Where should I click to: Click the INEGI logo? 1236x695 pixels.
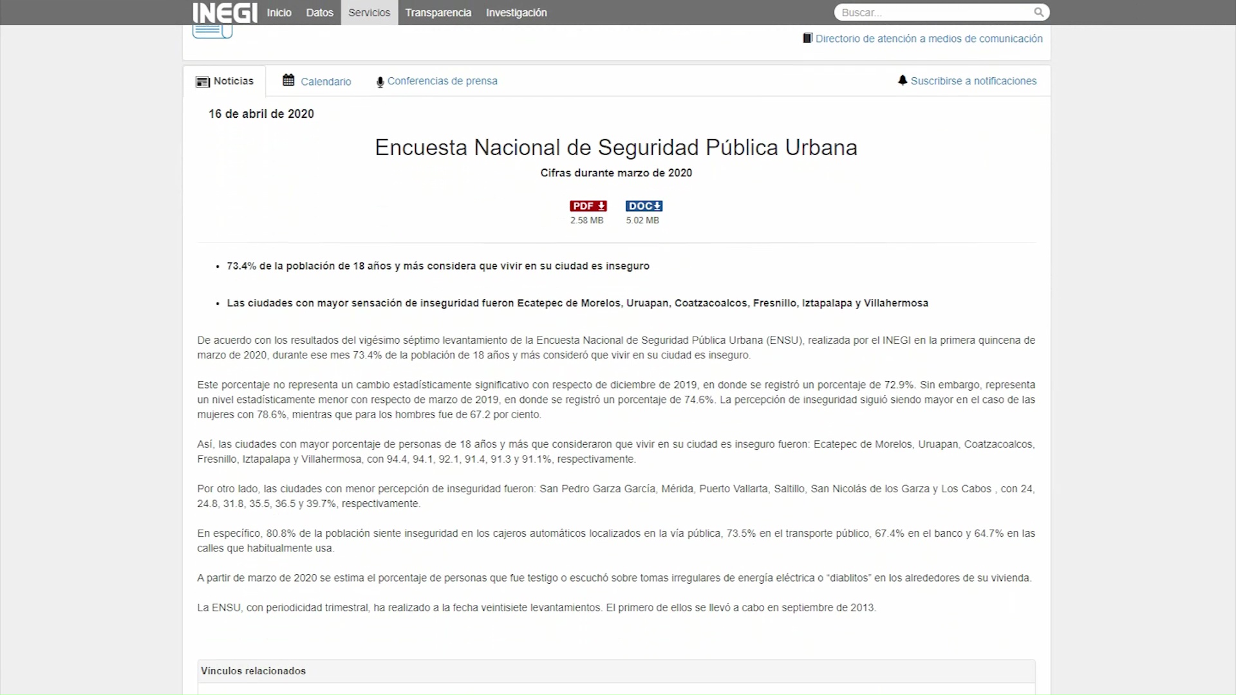225,12
